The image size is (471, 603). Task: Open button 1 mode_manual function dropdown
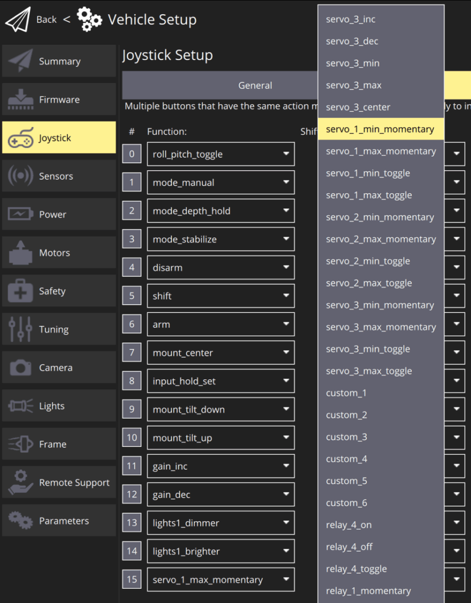(x=220, y=183)
